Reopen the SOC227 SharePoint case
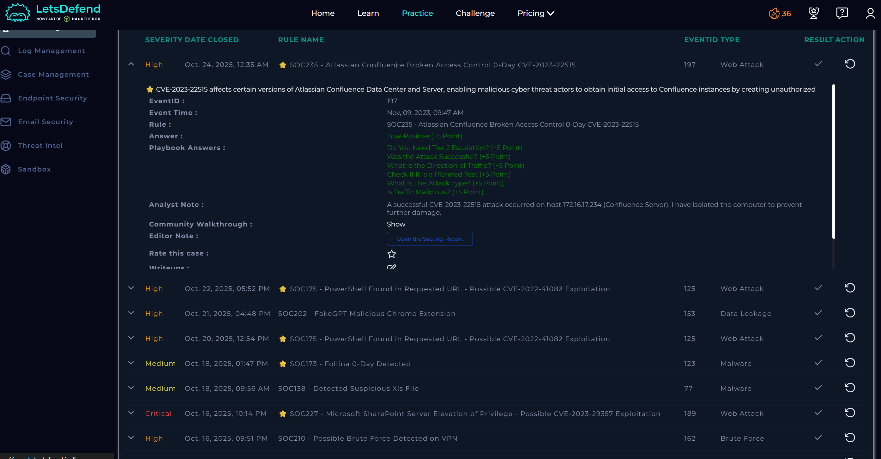The width and height of the screenshot is (881, 459). tap(850, 413)
